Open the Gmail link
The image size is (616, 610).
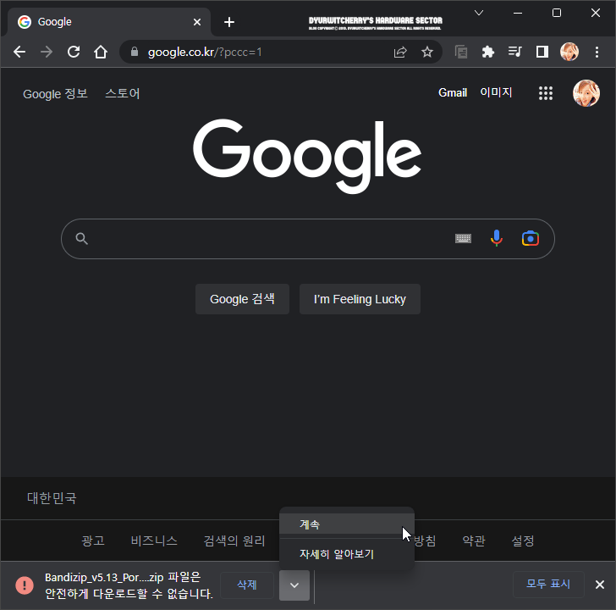(453, 93)
